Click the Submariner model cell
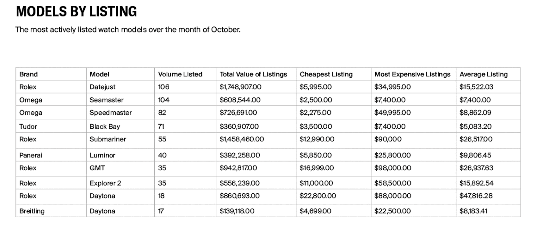537x229 pixels. 108,139
